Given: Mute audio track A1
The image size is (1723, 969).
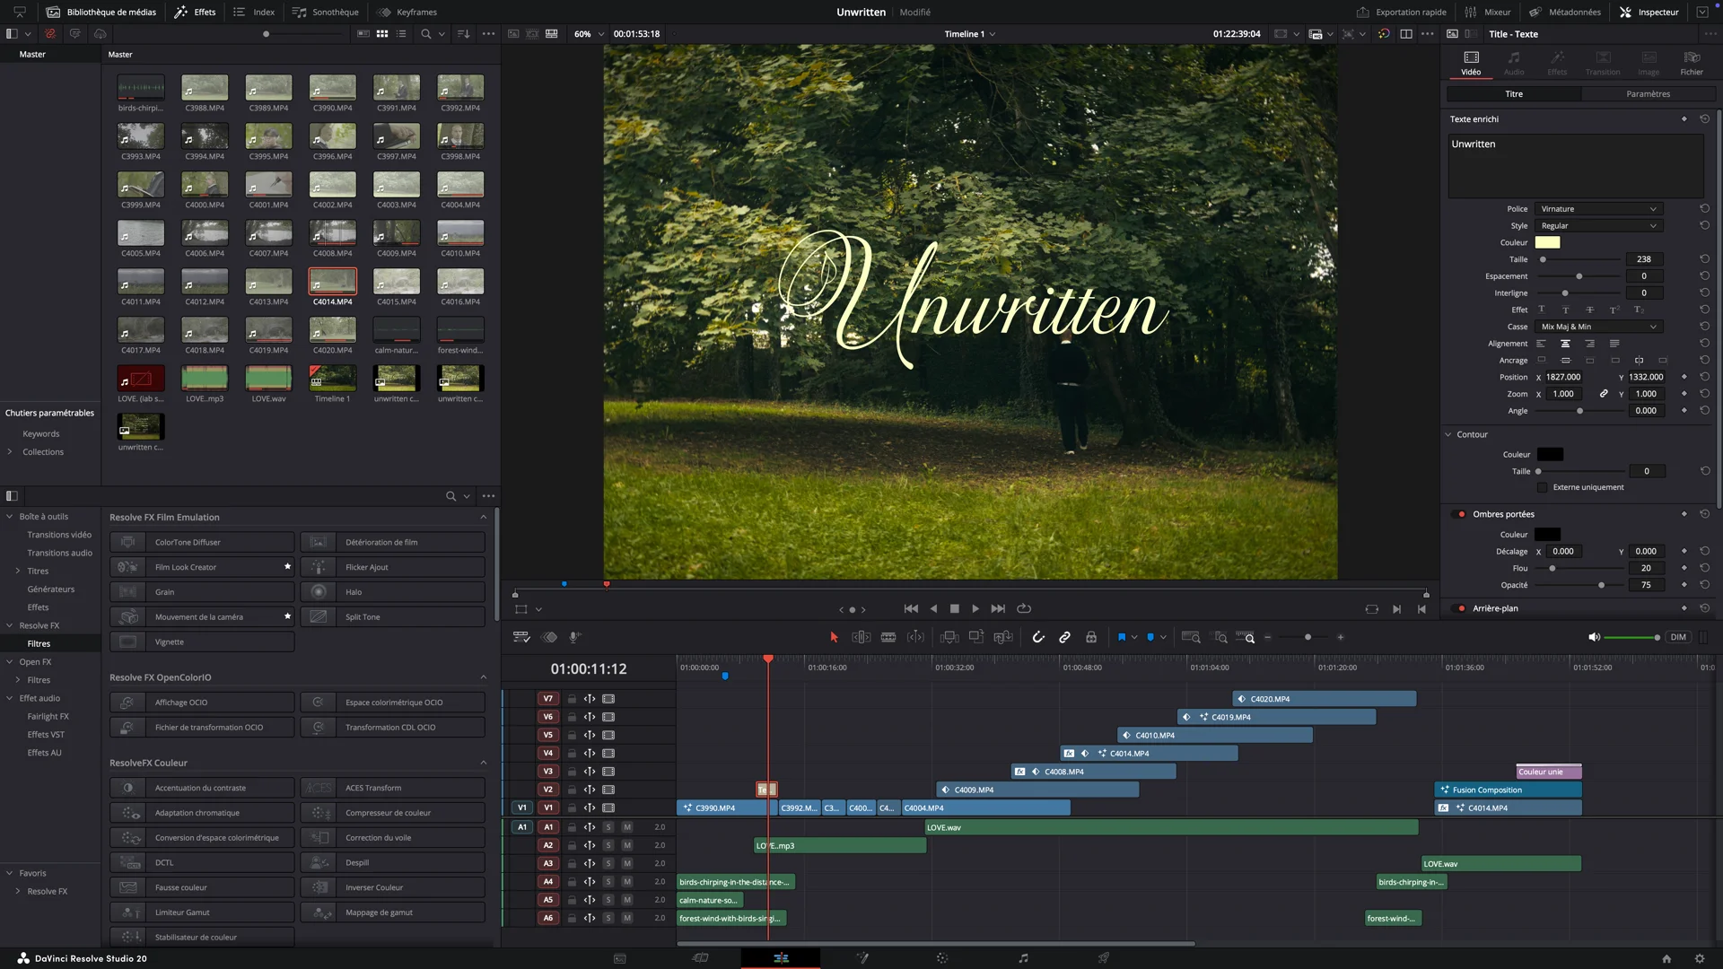Looking at the screenshot, I should pyautogui.click(x=627, y=827).
